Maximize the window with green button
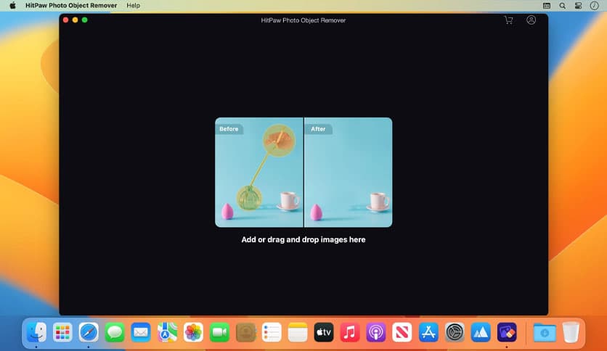This screenshot has height=351, width=607. point(85,20)
